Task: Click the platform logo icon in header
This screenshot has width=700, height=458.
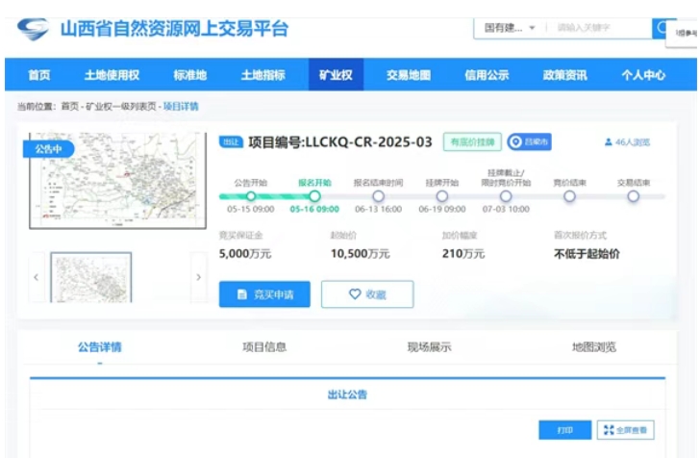Action: pyautogui.click(x=35, y=29)
